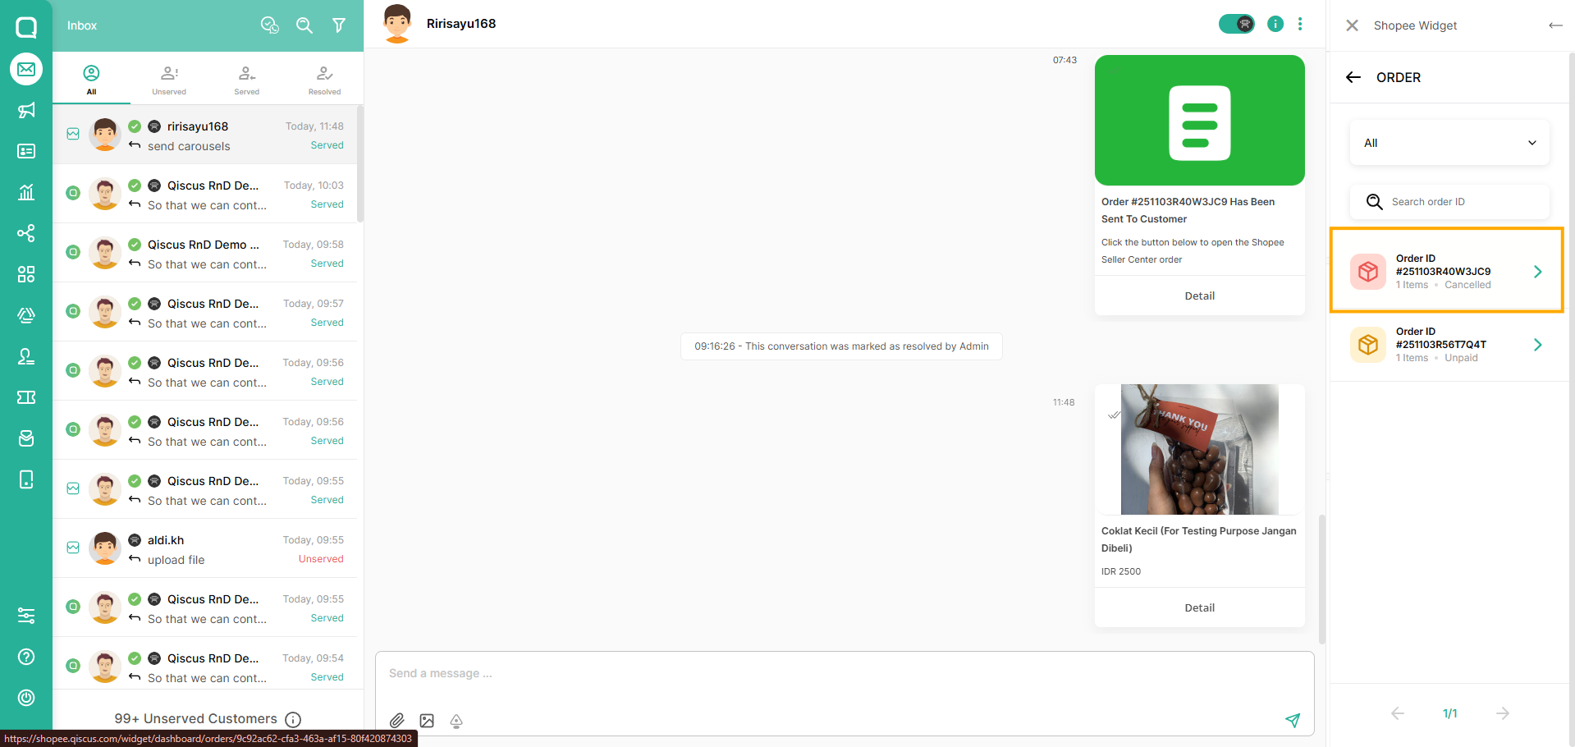Open the aldi.kh upload file conversation
Image resolution: width=1575 pixels, height=747 pixels.
click(x=205, y=548)
